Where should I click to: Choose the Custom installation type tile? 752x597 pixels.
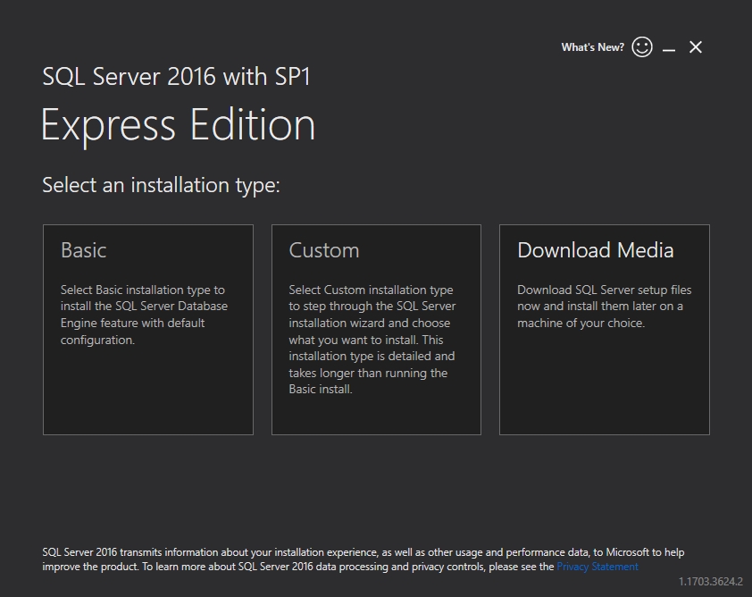coord(376,329)
